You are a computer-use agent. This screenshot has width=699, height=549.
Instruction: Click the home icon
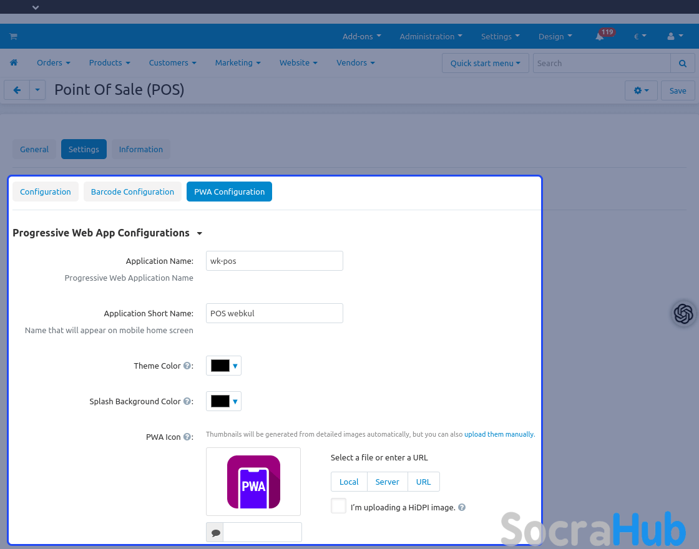point(14,63)
